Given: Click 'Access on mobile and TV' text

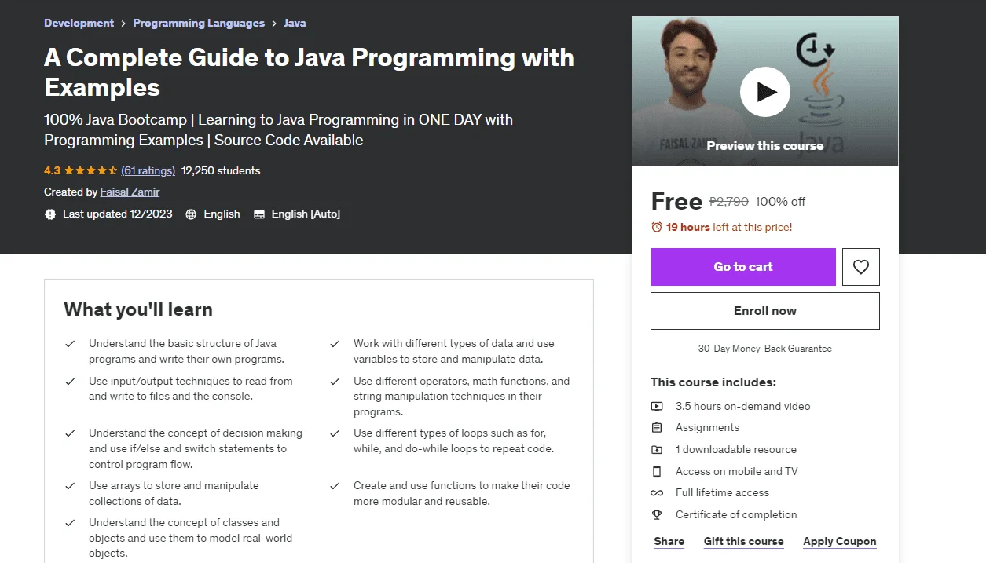Looking at the screenshot, I should pos(736,471).
